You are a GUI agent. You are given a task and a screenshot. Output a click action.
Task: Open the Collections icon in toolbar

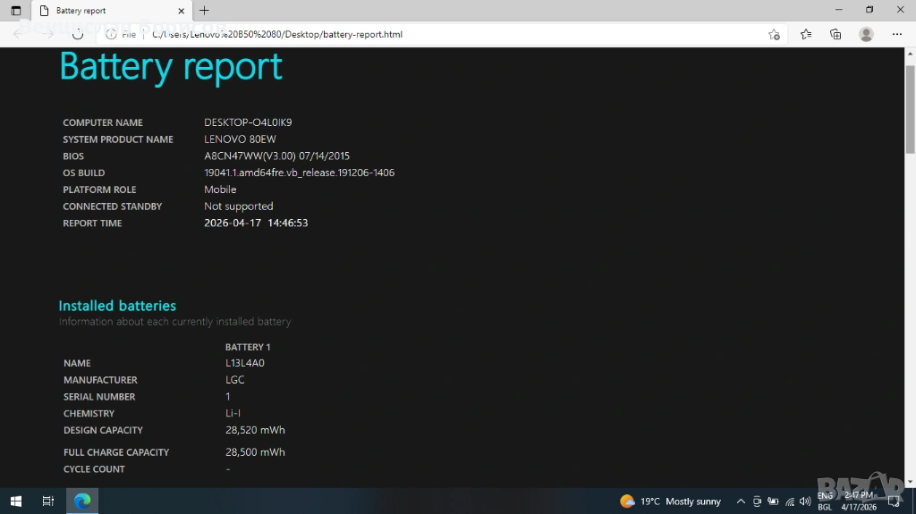click(835, 34)
